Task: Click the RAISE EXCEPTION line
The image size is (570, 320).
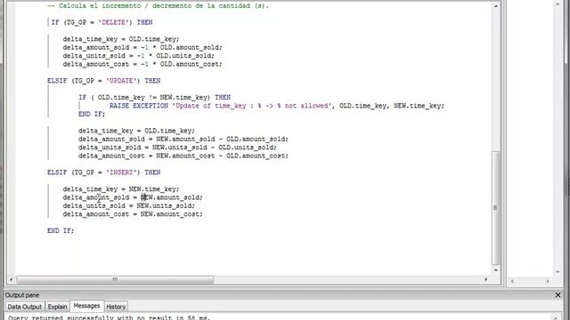Action: tap(277, 106)
